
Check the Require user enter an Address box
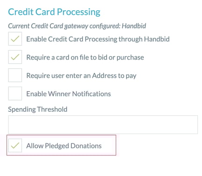15,75
